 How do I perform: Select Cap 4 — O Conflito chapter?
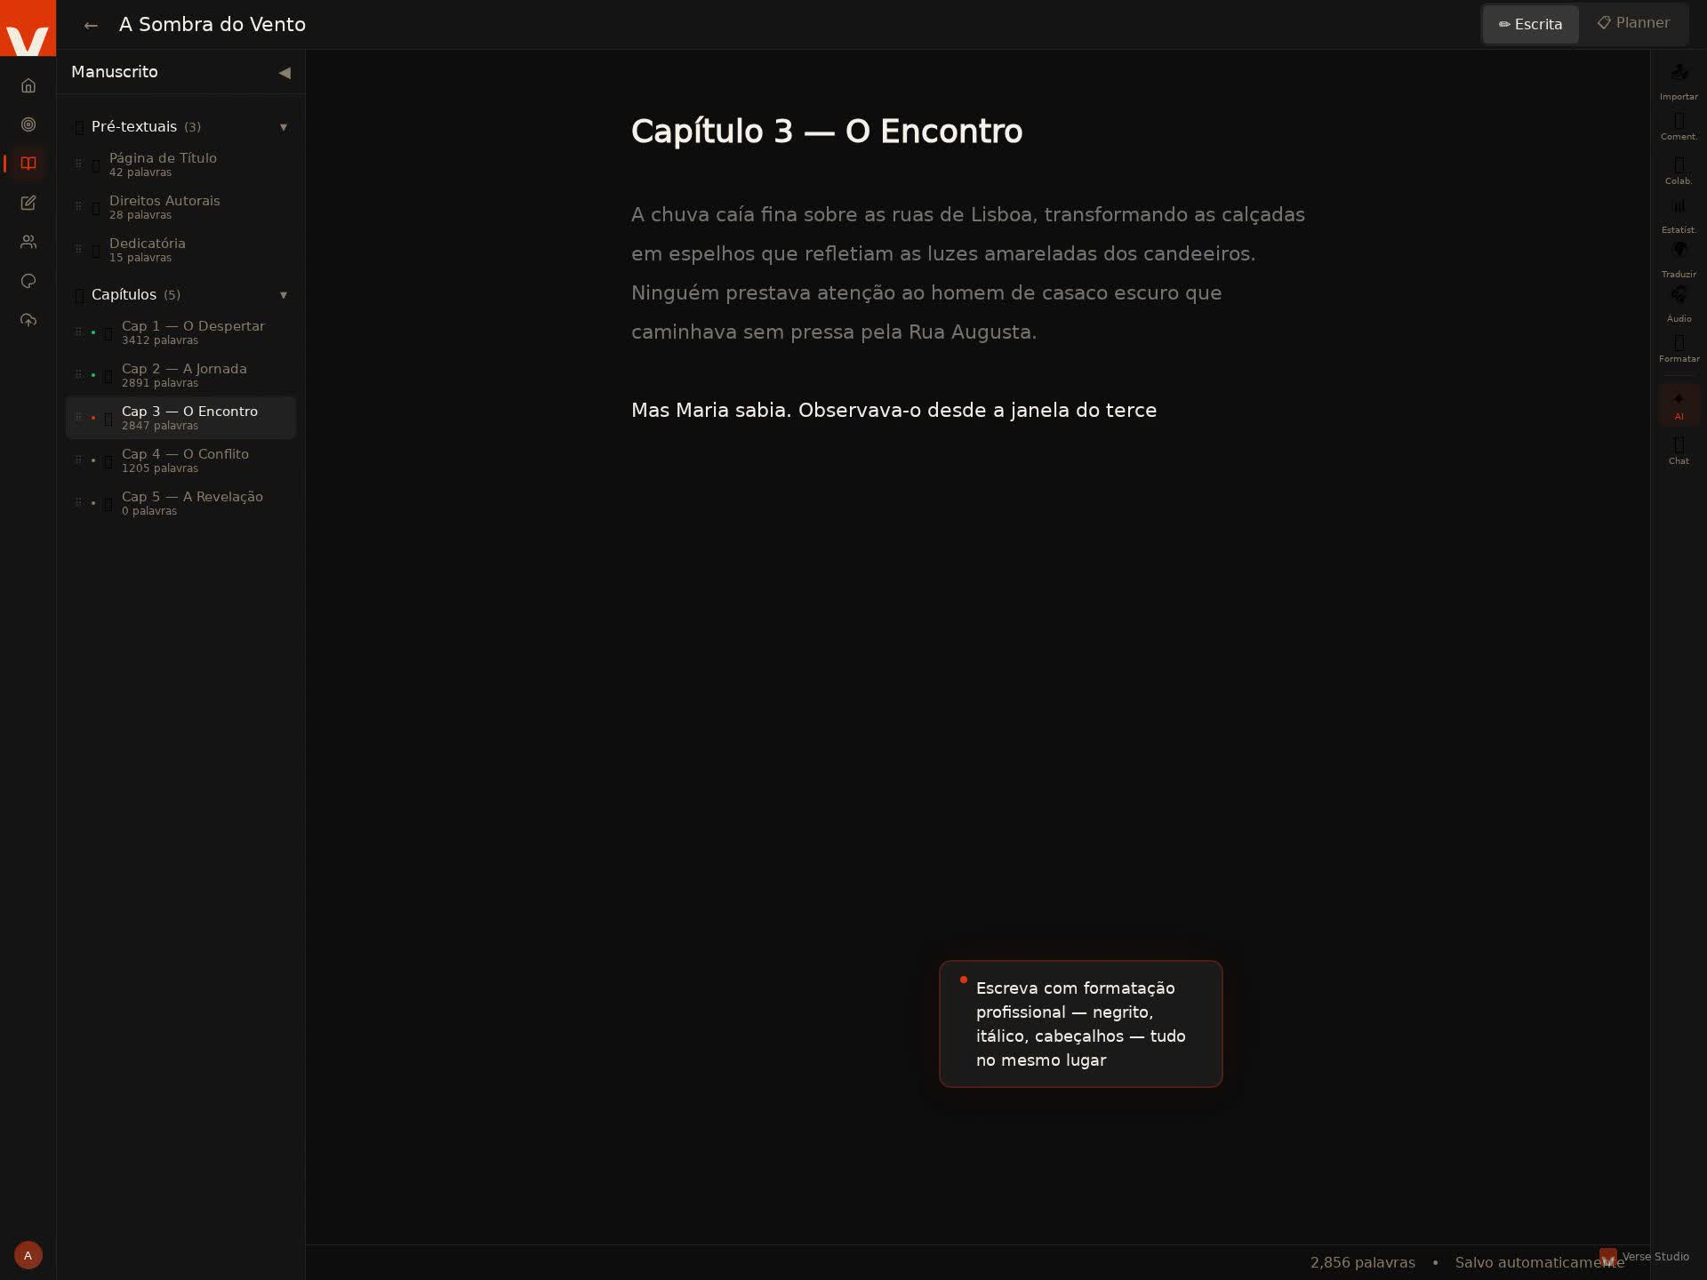coord(185,460)
